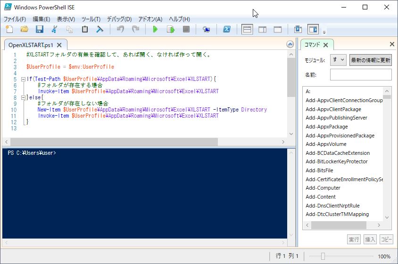Collapse the else block on line 8
This screenshot has height=264, width=398.
(x=23, y=97)
